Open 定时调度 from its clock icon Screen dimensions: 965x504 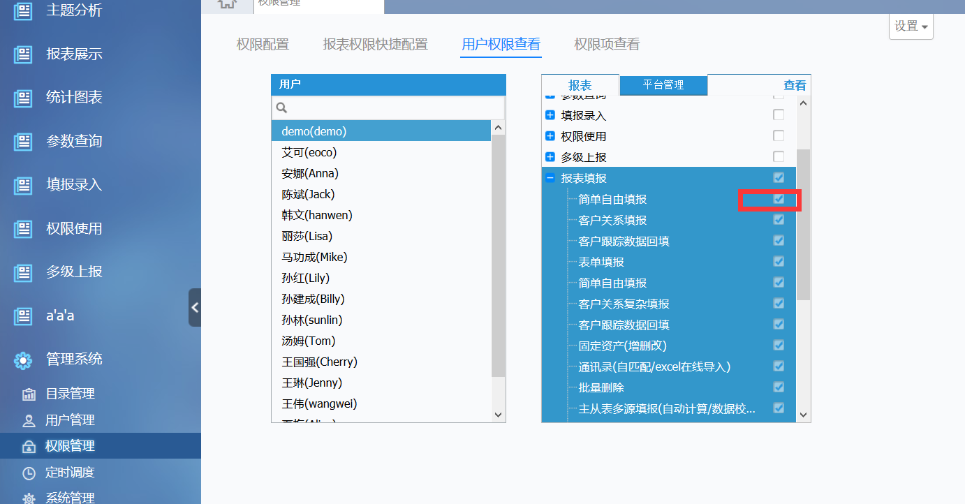pos(29,473)
